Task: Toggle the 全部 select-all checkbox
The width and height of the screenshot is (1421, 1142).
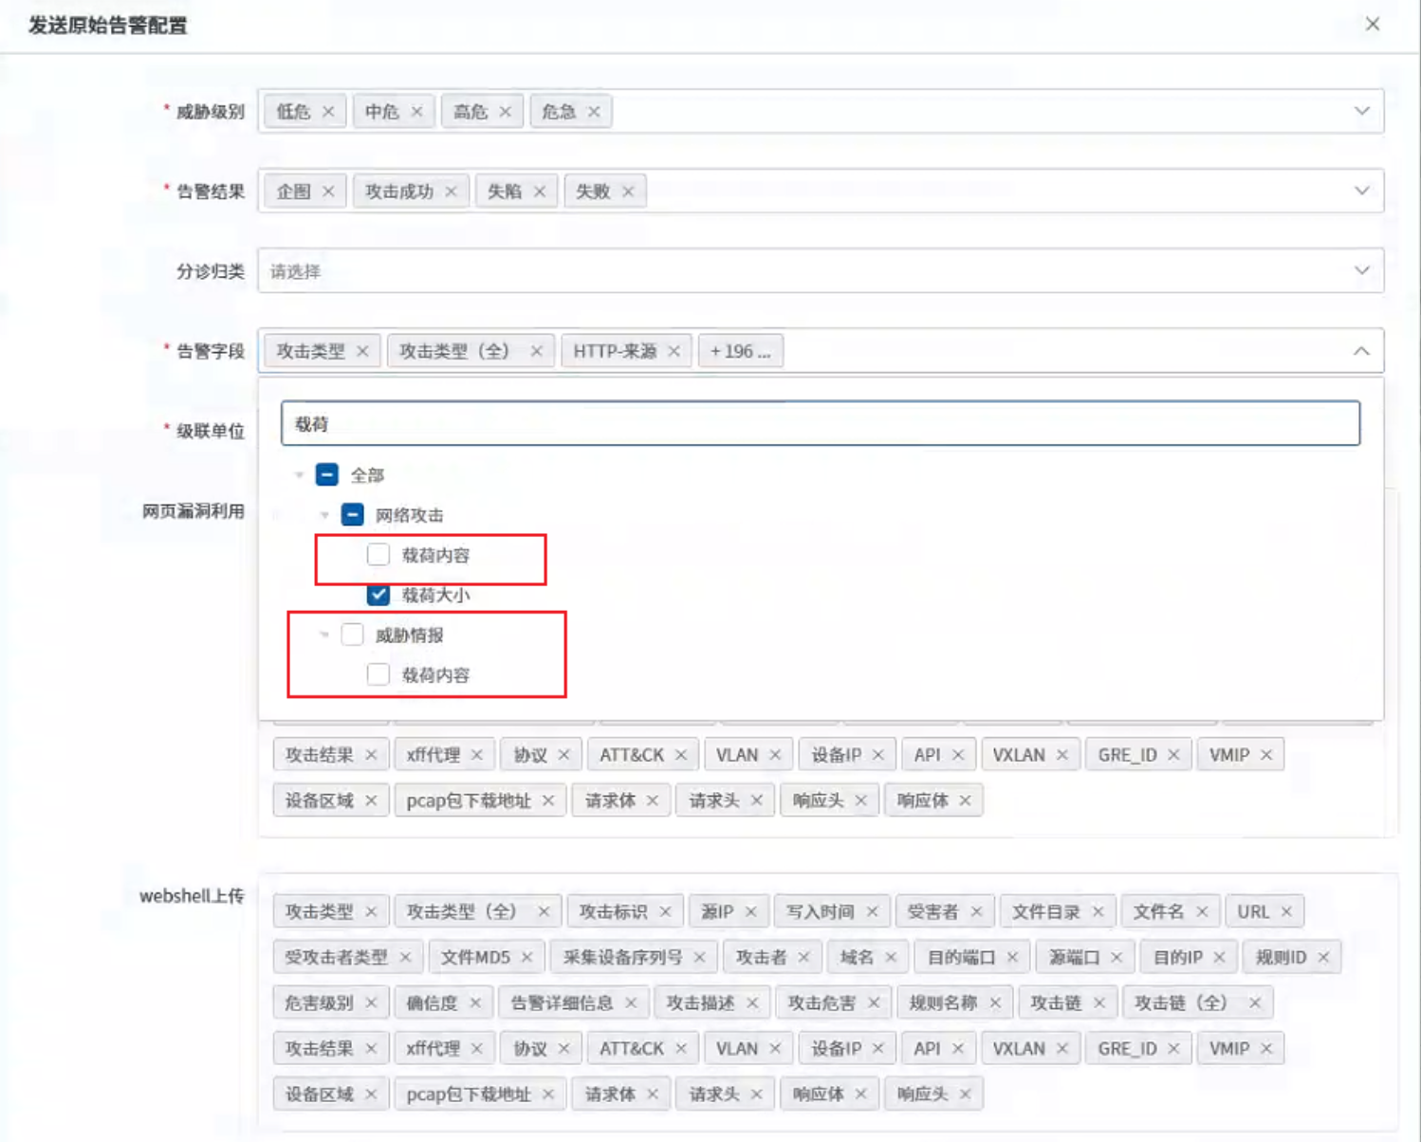Action: pos(327,475)
